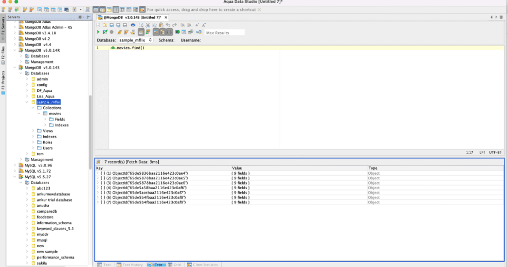Open the F2: Files side tab

3,55
